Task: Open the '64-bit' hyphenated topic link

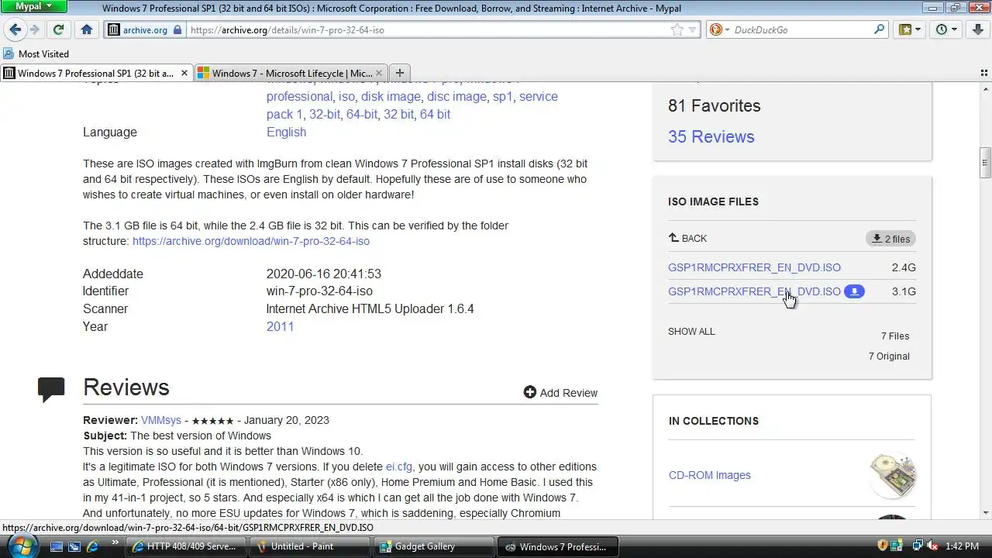Action: pyautogui.click(x=362, y=114)
